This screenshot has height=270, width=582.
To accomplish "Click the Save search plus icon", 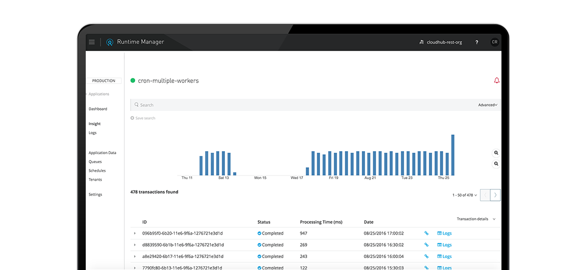I will pos(132,118).
